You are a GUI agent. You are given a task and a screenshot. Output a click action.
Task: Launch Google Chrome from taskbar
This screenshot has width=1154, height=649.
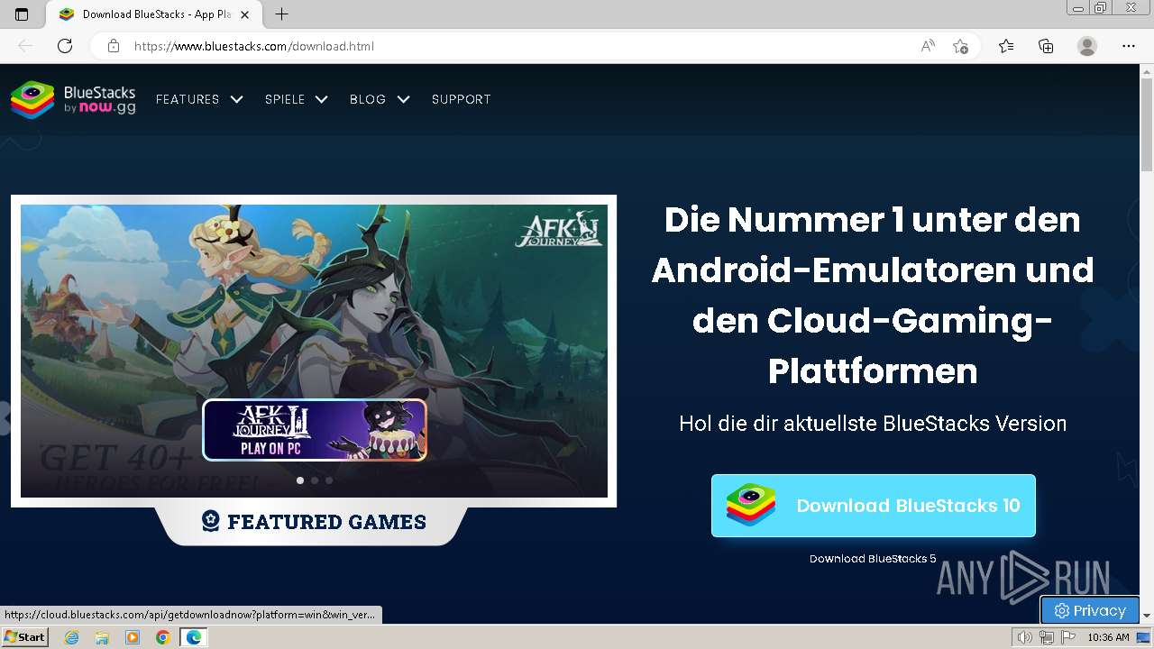coord(163,637)
